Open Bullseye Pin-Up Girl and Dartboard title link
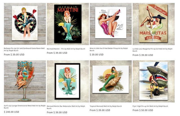 point(24,50)
